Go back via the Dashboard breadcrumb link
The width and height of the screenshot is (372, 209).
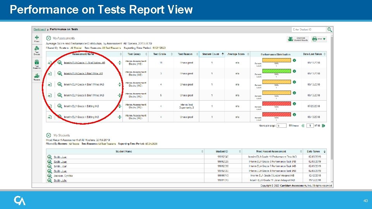(x=40, y=29)
